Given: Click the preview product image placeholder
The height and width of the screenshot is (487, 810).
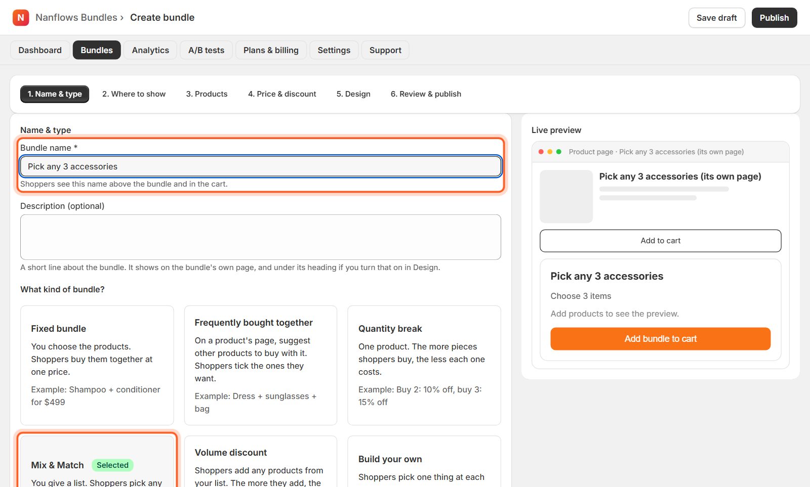Looking at the screenshot, I should (x=566, y=197).
